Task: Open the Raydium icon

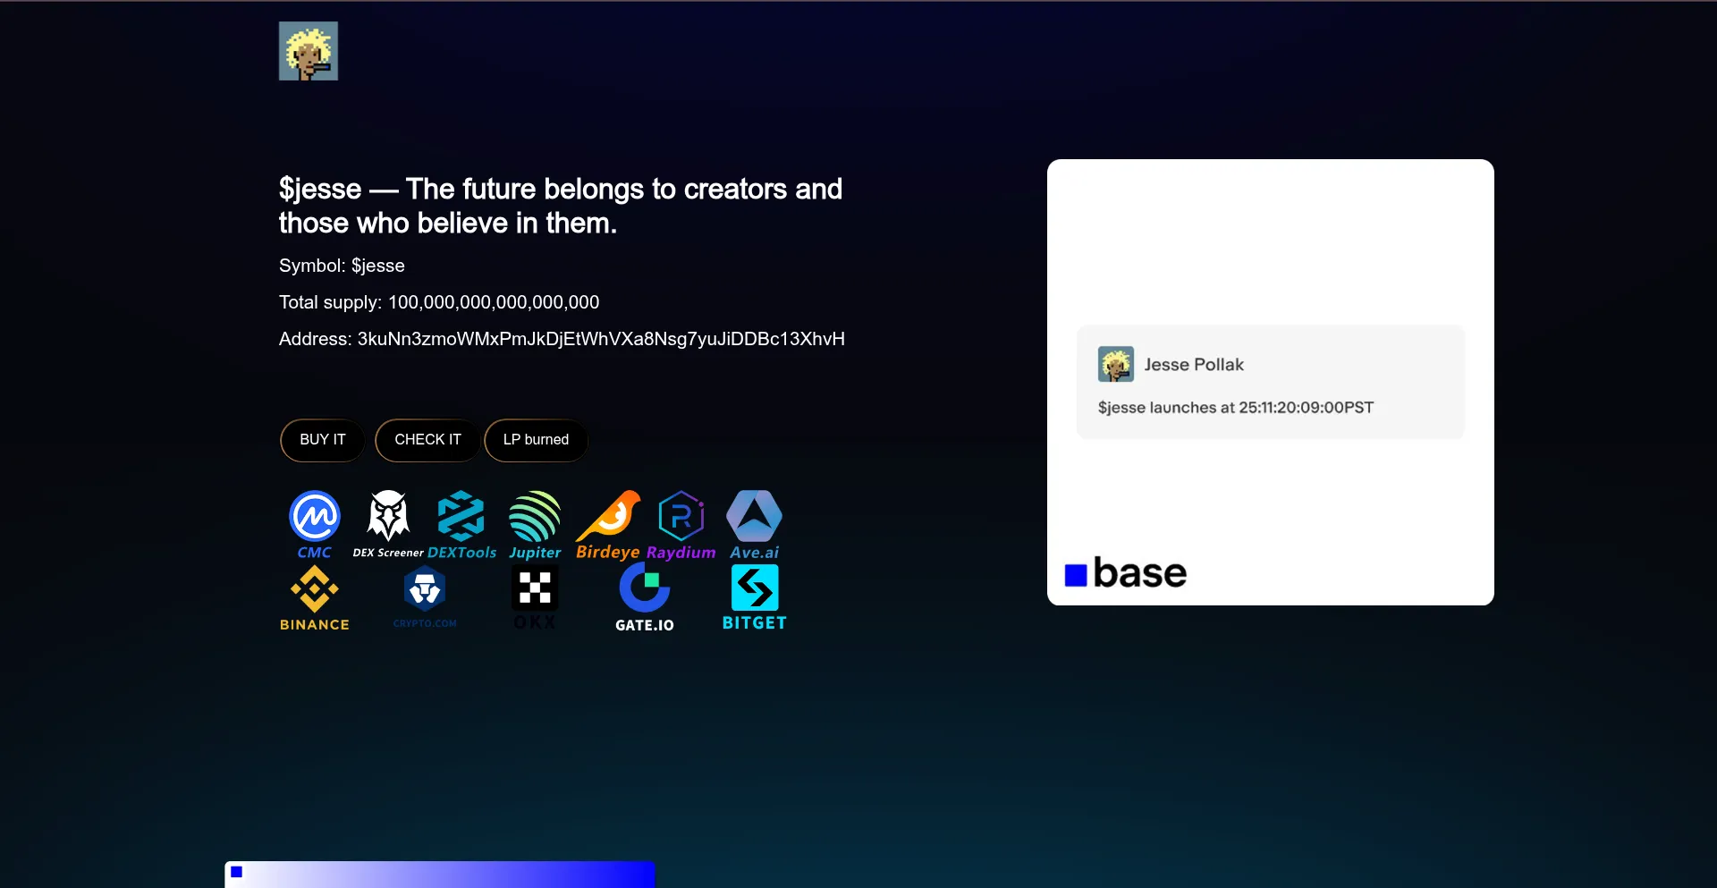Action: 681,524
